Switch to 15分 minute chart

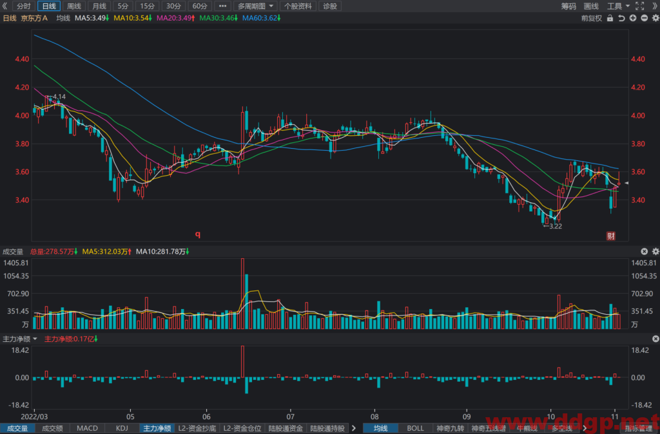point(148,6)
